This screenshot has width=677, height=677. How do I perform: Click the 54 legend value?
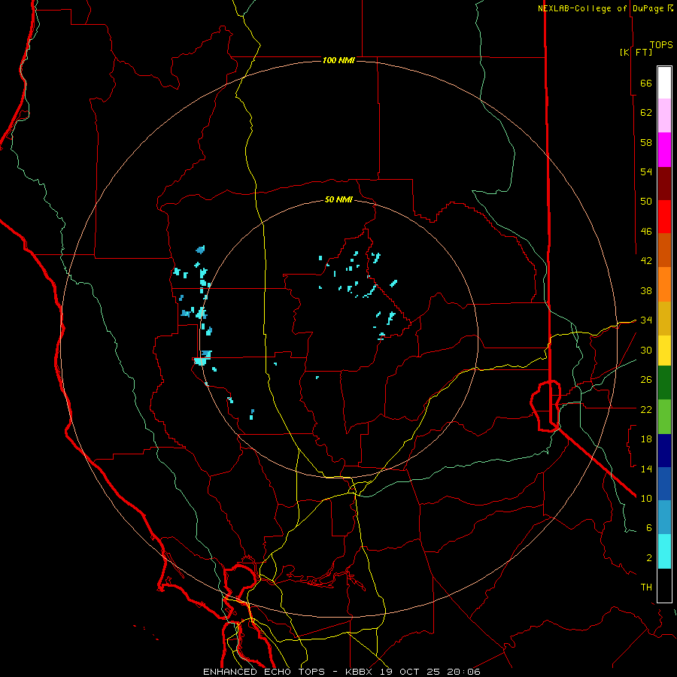[646, 172]
